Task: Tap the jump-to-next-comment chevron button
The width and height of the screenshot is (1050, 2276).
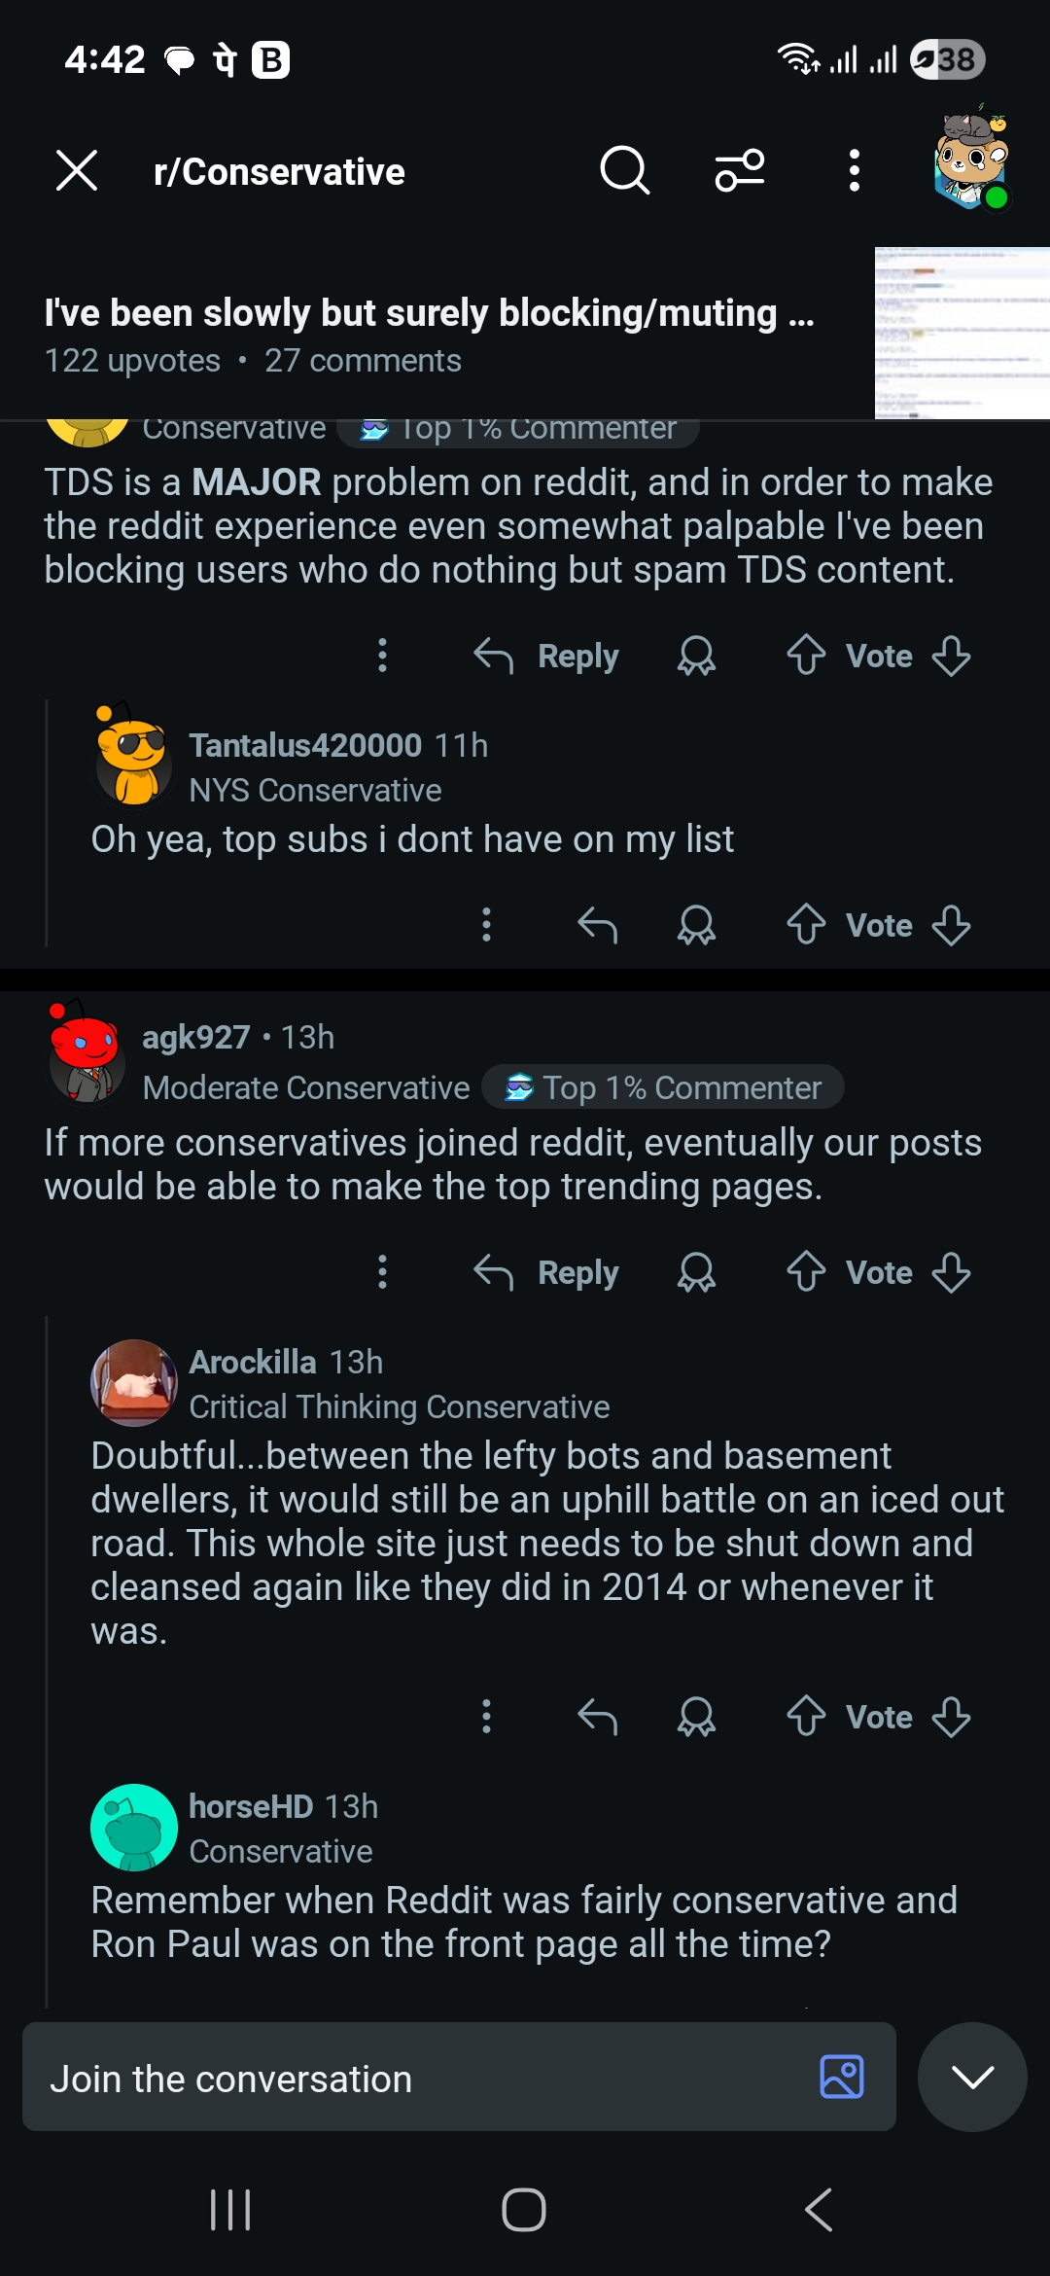Action: pyautogui.click(x=972, y=2077)
